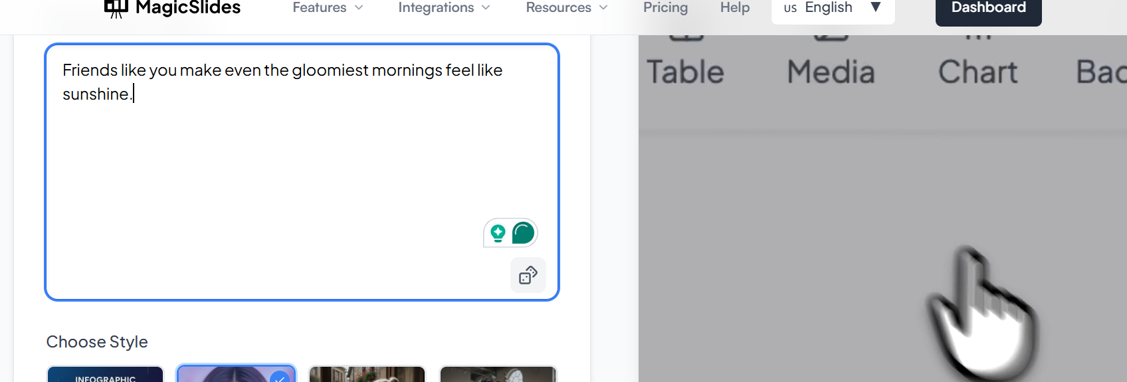
Task: Select the Chart tab
Action: [x=977, y=70]
